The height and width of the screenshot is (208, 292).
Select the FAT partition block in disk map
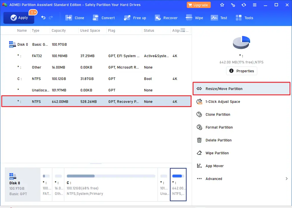coord(46,185)
